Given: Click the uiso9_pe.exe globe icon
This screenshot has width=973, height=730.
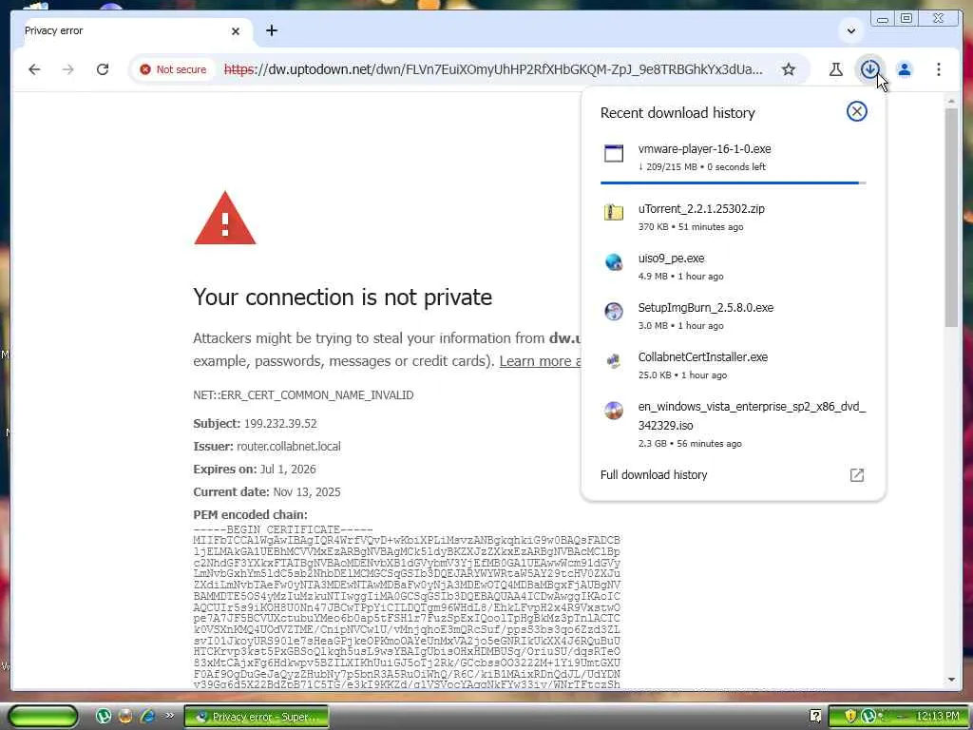Looking at the screenshot, I should point(614,262).
